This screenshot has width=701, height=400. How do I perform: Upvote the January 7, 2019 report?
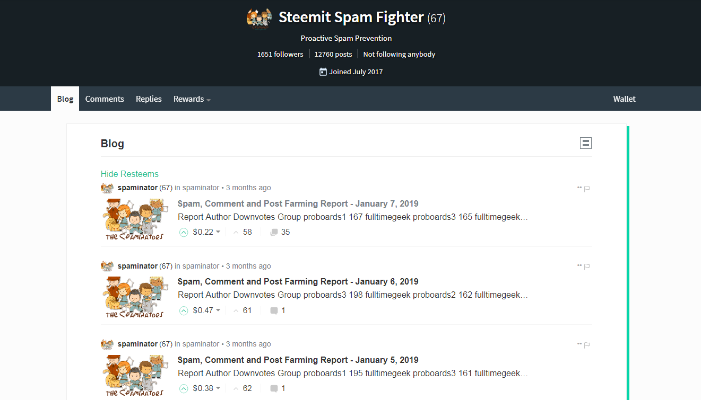point(184,232)
